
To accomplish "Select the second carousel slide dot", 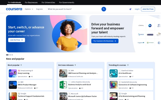I will (10, 55).
